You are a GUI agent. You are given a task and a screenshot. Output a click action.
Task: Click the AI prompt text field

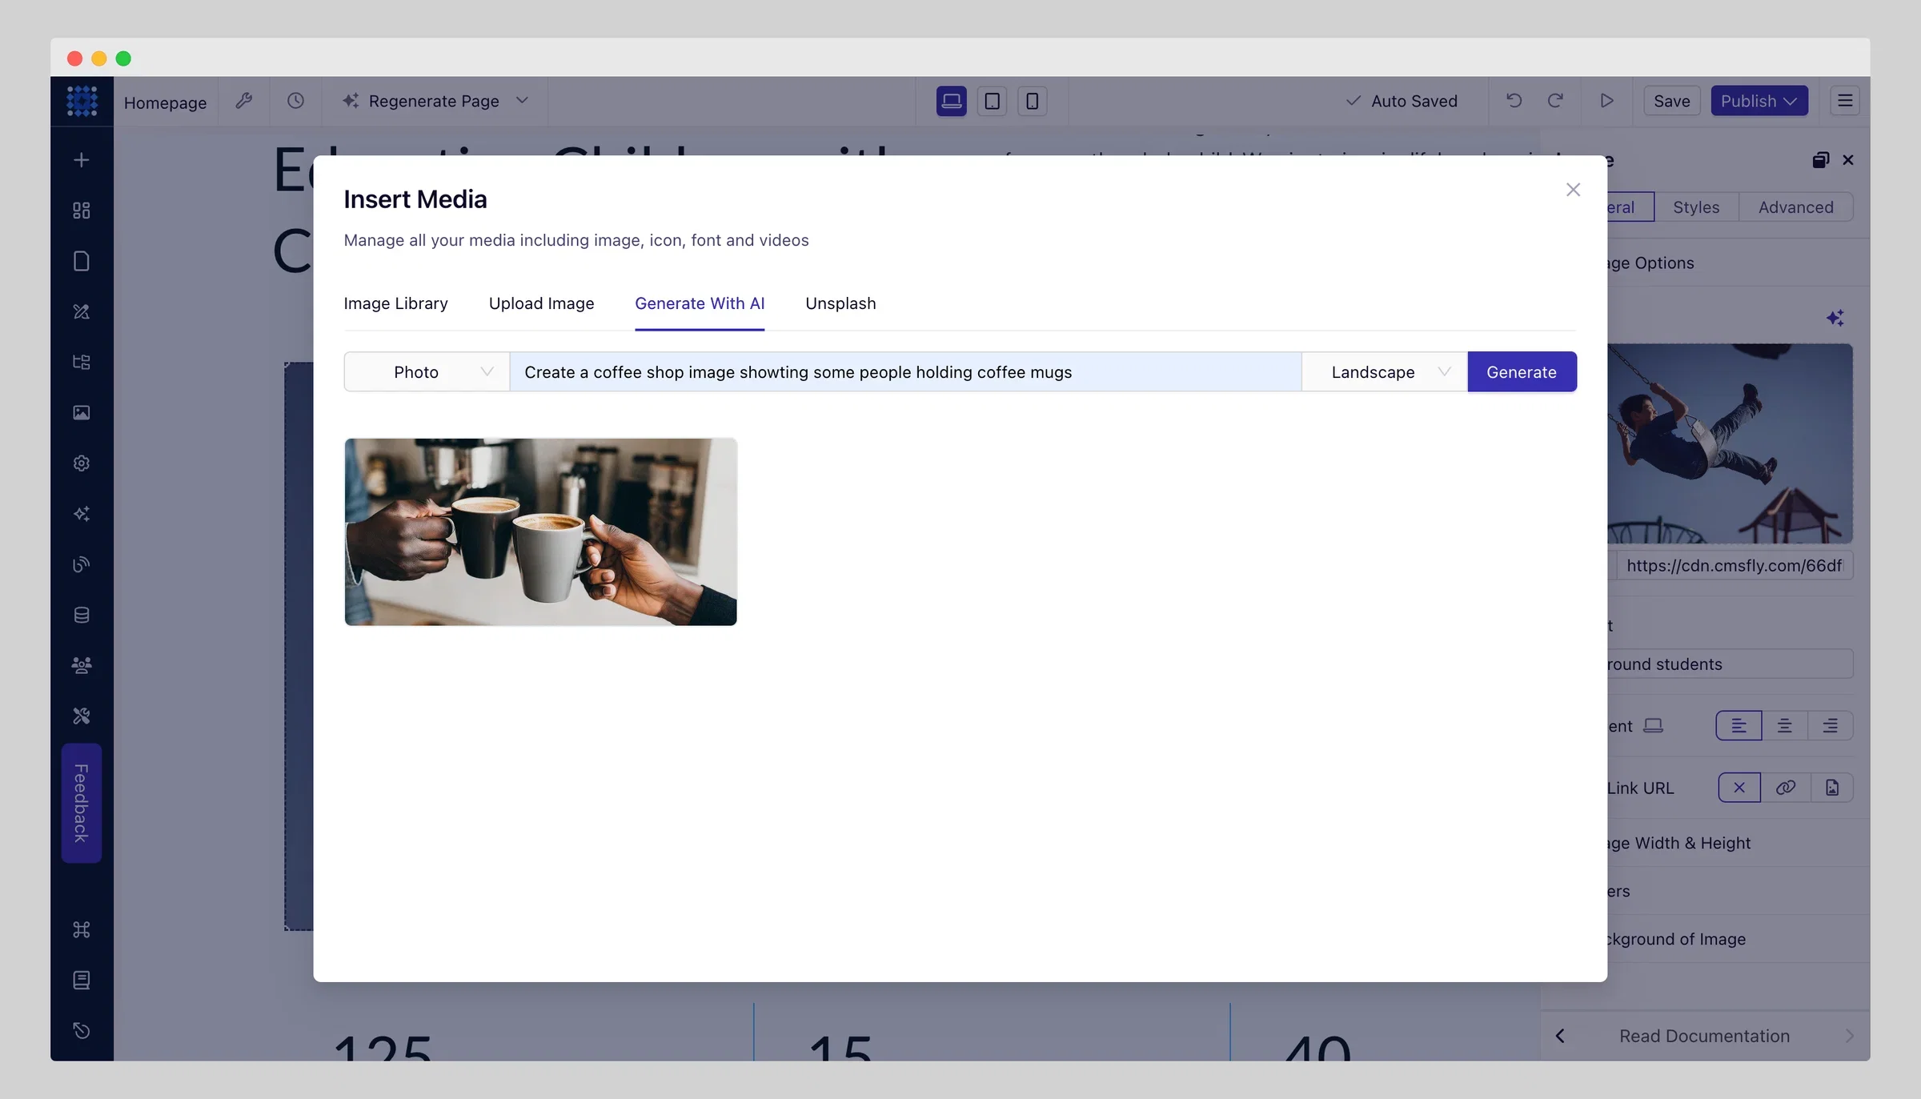coord(905,372)
